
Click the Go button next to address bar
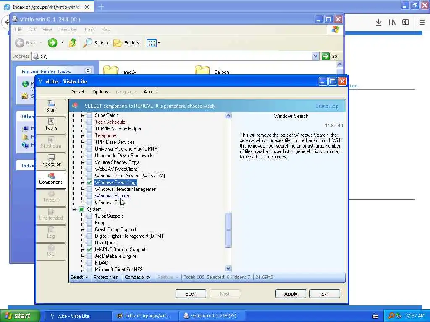pyautogui.click(x=330, y=56)
